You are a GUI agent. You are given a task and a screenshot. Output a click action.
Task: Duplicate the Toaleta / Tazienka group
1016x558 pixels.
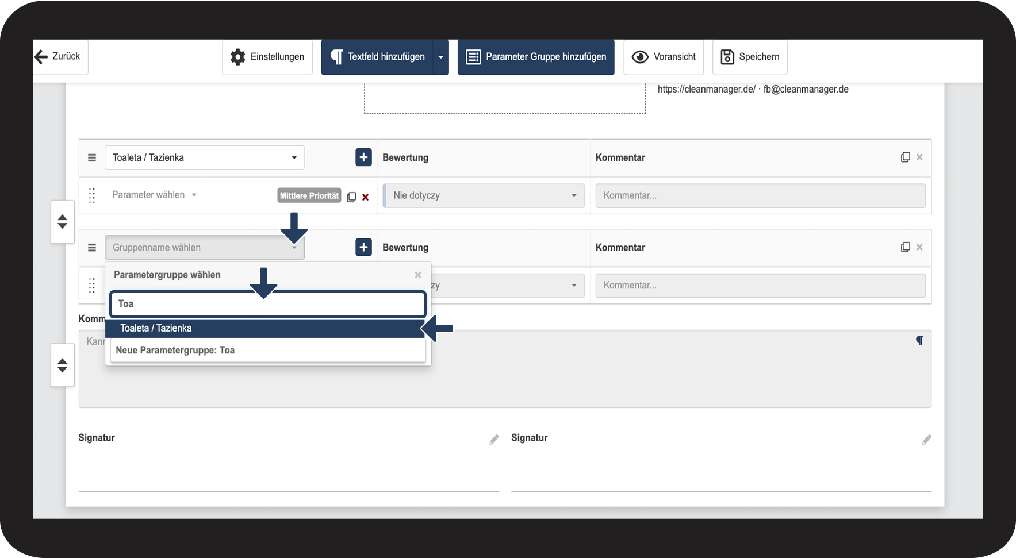(905, 157)
